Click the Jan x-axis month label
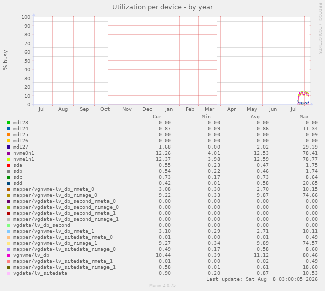Screen dimensions: 325x291 (x=169, y=109)
